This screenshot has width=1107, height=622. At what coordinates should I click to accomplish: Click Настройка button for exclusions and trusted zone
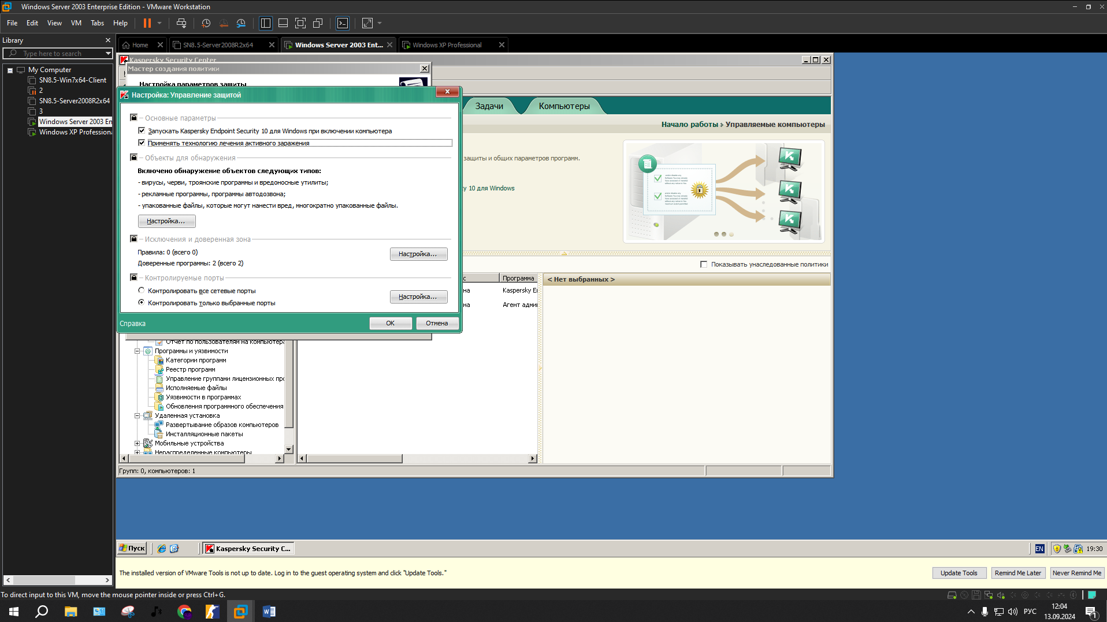pyautogui.click(x=418, y=254)
